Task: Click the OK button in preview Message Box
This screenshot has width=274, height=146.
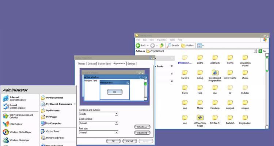Action: (x=115, y=92)
